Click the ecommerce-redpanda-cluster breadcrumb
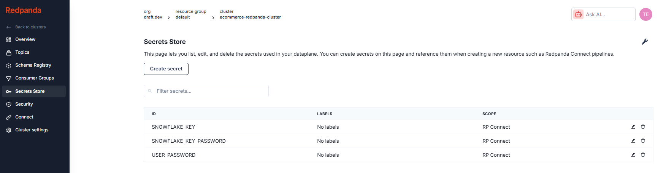666x173 pixels. point(250,17)
